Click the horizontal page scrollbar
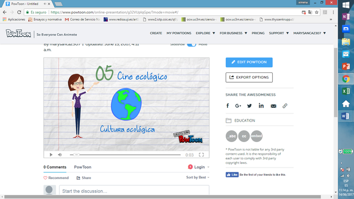The height and width of the screenshot is (199, 354). [x=163, y=197]
